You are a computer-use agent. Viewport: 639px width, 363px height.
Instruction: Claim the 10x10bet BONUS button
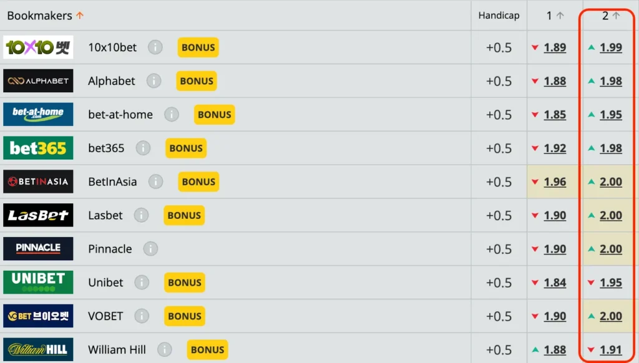(x=198, y=47)
